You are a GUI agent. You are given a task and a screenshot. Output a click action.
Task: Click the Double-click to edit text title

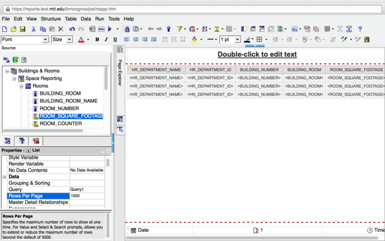click(x=257, y=54)
